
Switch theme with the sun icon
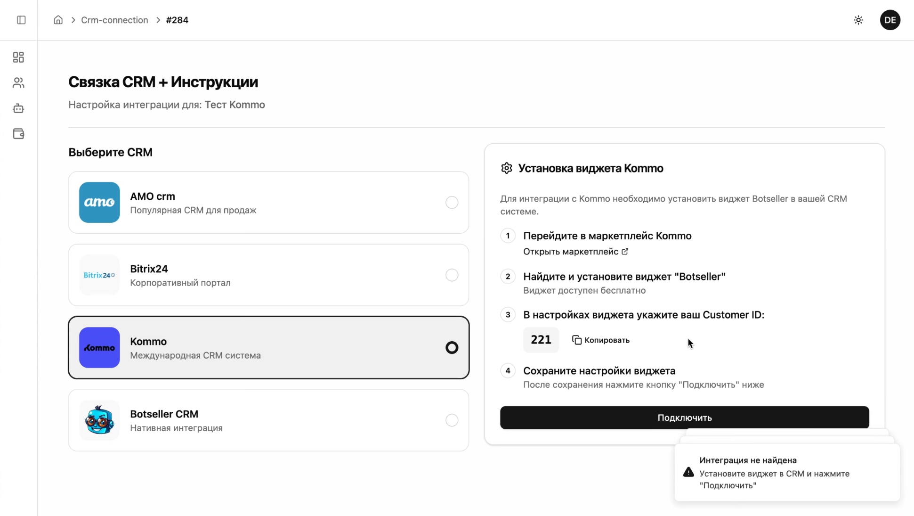(x=858, y=20)
